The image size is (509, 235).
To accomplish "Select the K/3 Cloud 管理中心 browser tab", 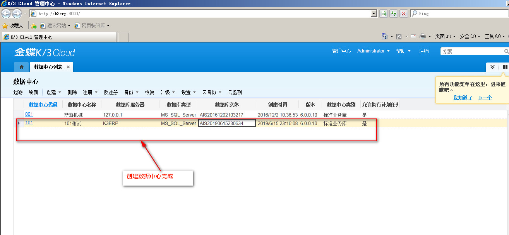I will [59, 37].
